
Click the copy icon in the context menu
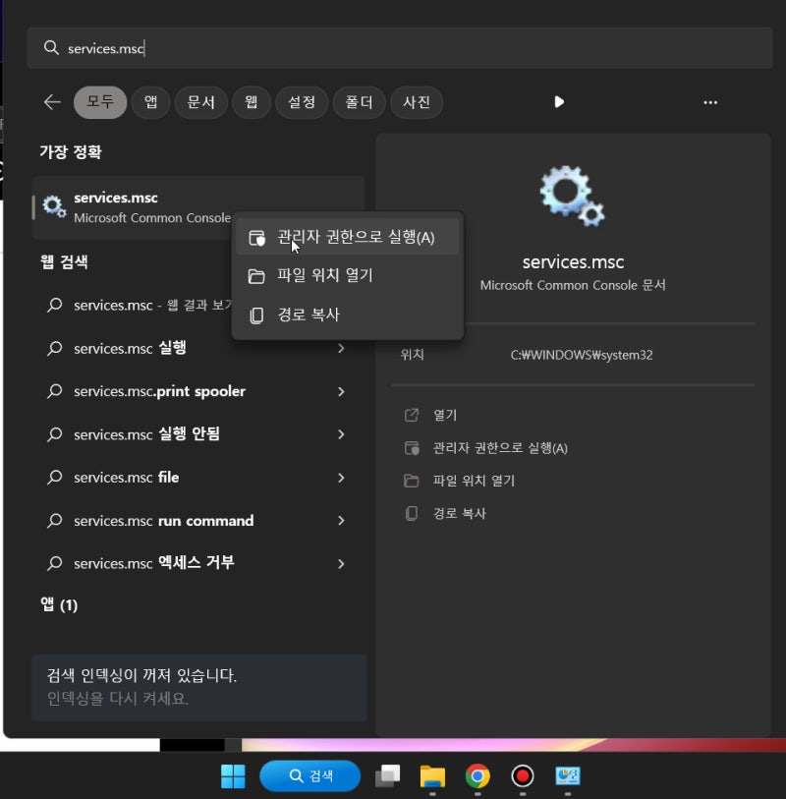click(x=256, y=315)
